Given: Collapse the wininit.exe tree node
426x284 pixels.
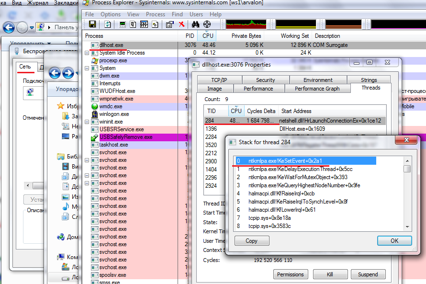Looking at the screenshot, I should (x=87, y=122).
